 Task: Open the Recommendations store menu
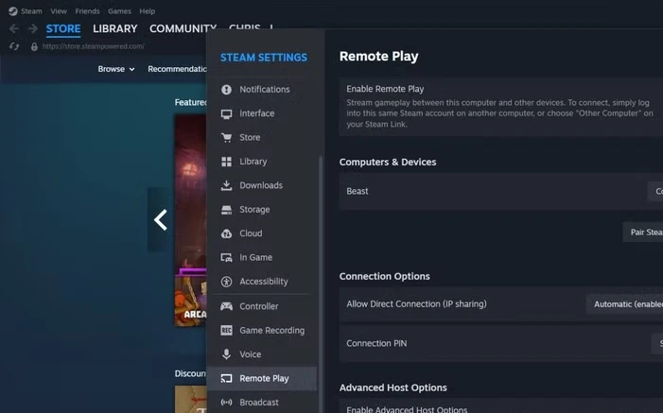pyautogui.click(x=177, y=69)
